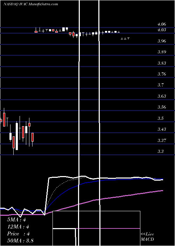Click the 12MA : 4 legend entry
The width and height of the screenshot is (175, 246).
point(18,227)
